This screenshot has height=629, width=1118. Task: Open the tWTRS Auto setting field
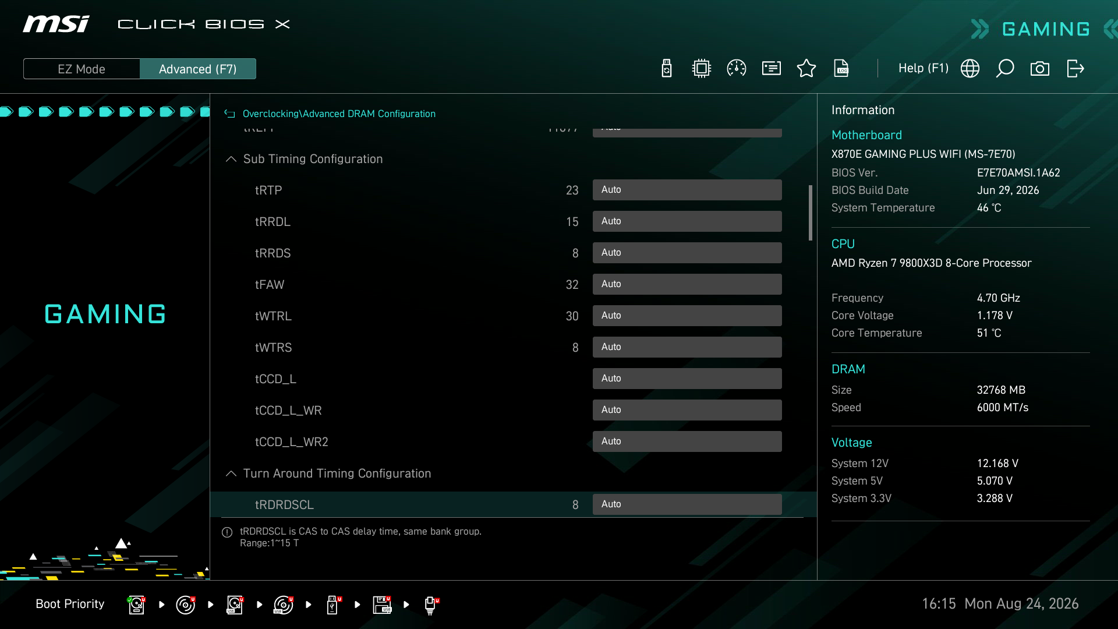tap(687, 347)
